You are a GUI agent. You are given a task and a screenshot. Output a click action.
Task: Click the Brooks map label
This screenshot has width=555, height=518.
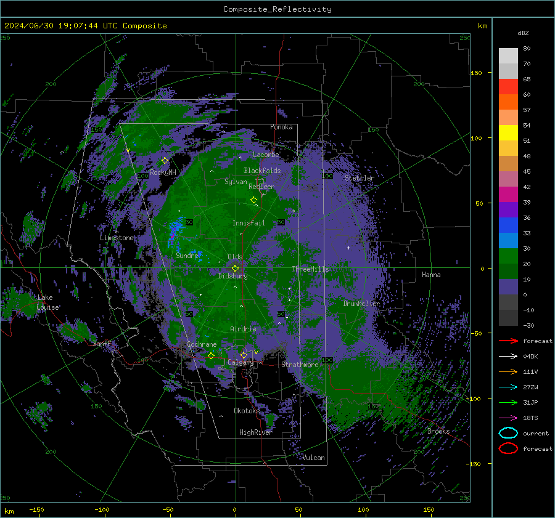tap(438, 431)
